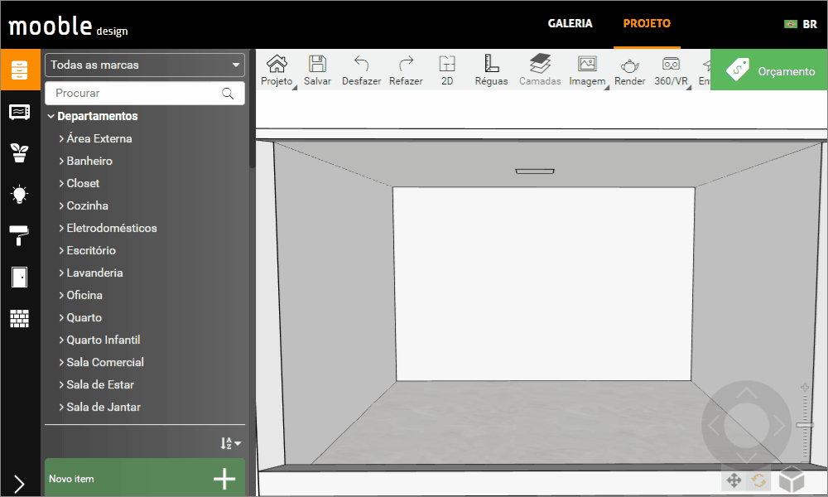
Task: Switch to 2D floor plan view
Action: (x=447, y=70)
